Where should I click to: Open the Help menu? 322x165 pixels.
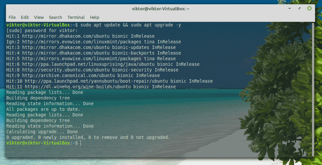[x=94, y=18]
